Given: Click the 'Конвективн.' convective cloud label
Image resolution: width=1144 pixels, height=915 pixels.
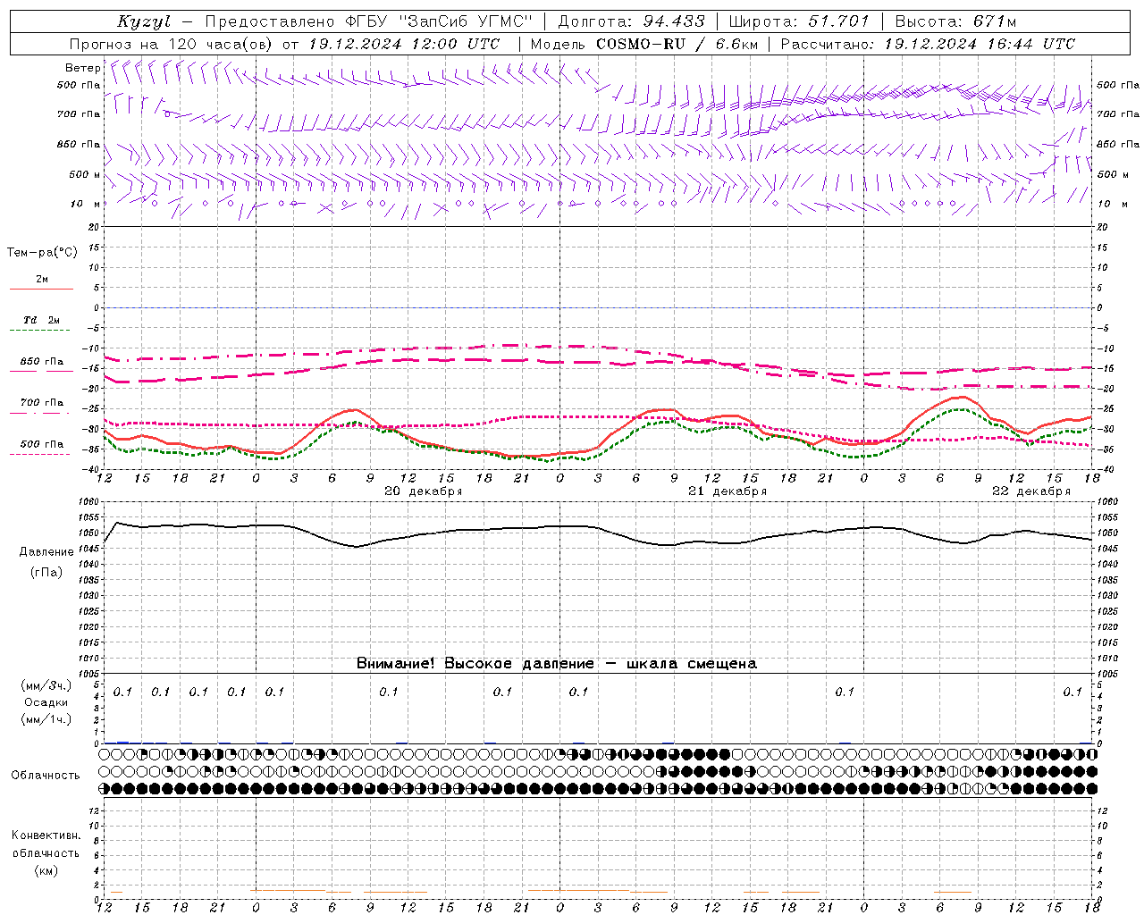Looking at the screenshot, I should point(46,835).
